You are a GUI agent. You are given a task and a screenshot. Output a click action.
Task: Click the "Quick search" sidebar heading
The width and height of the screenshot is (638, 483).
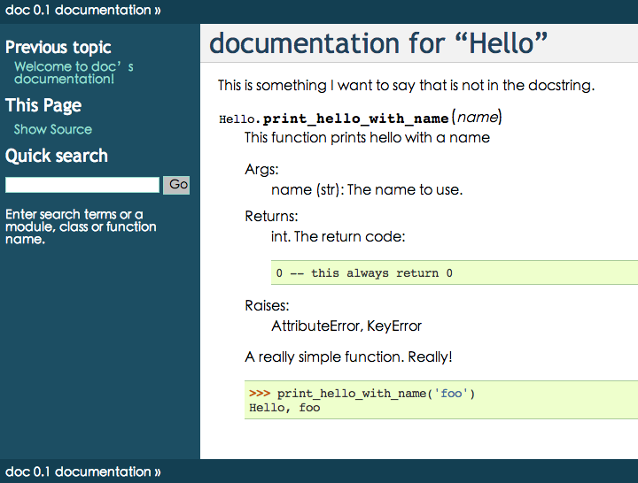(57, 156)
